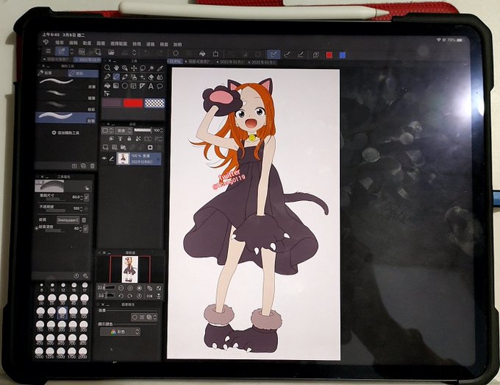
Task: Open the Layer menu
Action: pos(101,43)
